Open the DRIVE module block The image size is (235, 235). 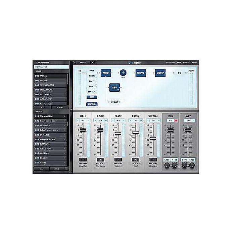click(x=141, y=73)
